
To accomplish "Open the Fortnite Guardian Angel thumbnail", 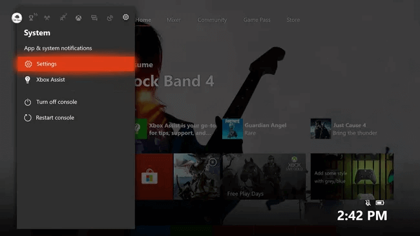I will coord(233,129).
